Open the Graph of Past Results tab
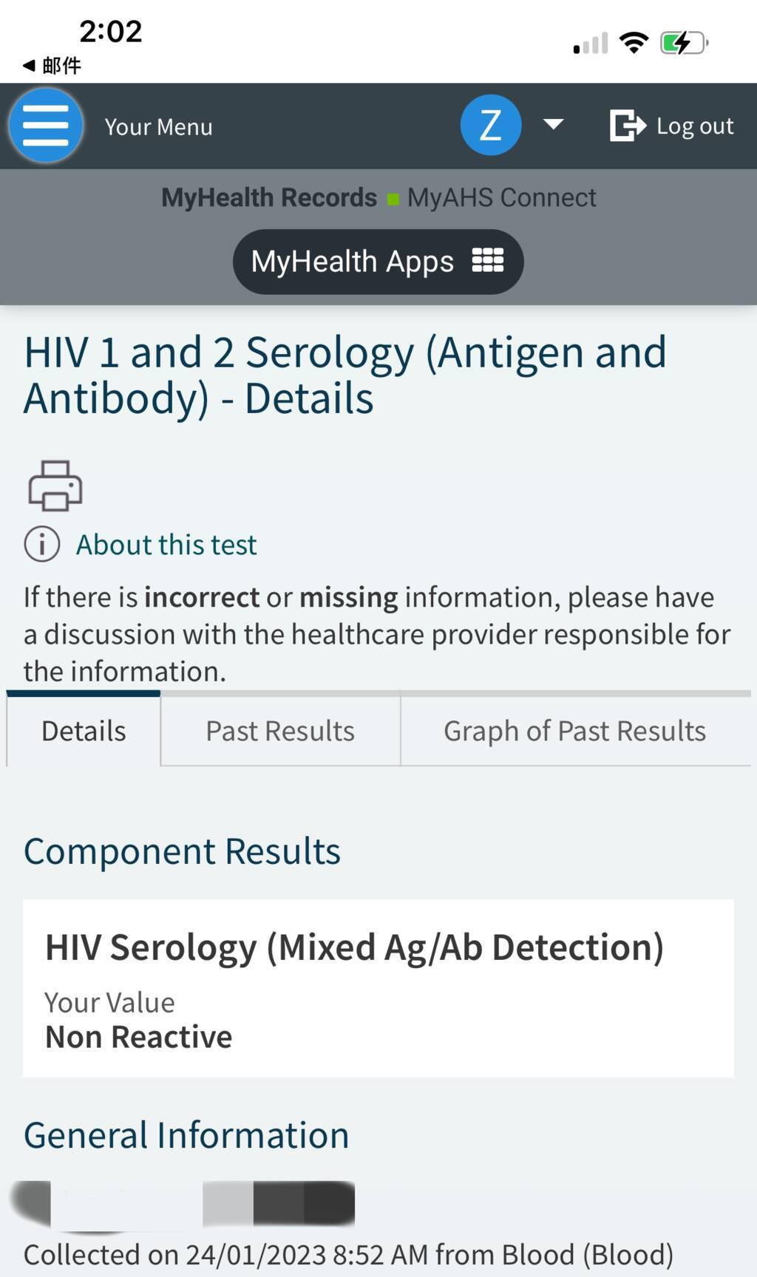 tap(574, 731)
